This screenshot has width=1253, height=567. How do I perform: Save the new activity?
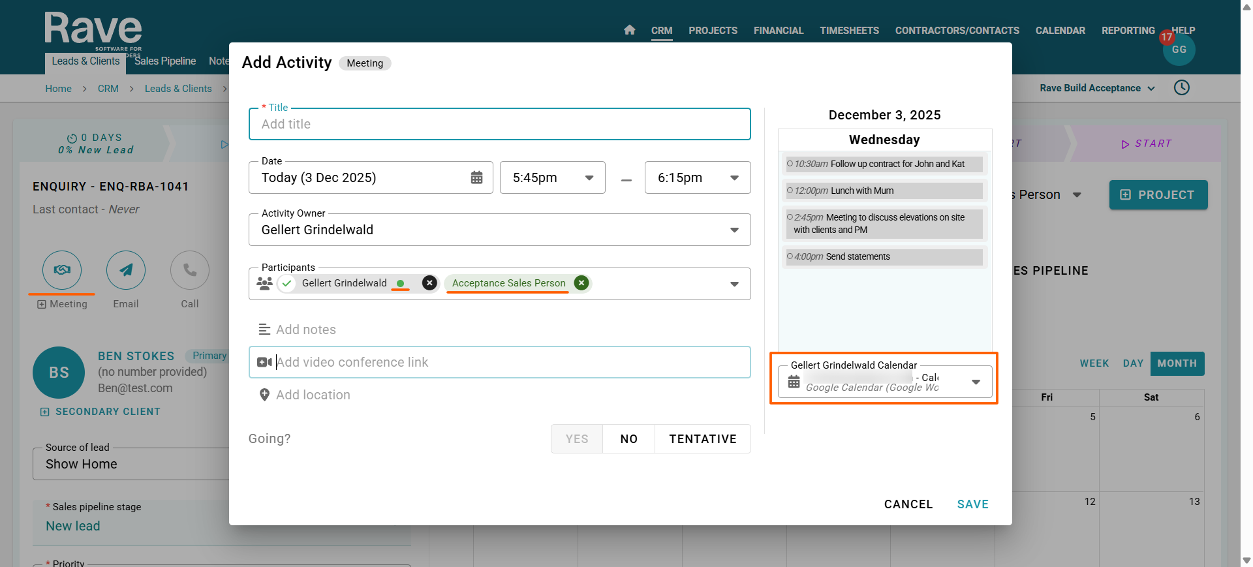[x=972, y=504]
